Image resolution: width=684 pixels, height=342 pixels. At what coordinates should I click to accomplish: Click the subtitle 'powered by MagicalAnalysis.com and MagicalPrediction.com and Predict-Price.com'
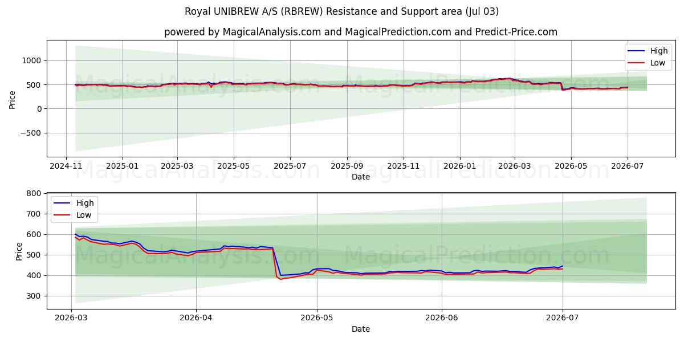tap(361, 32)
